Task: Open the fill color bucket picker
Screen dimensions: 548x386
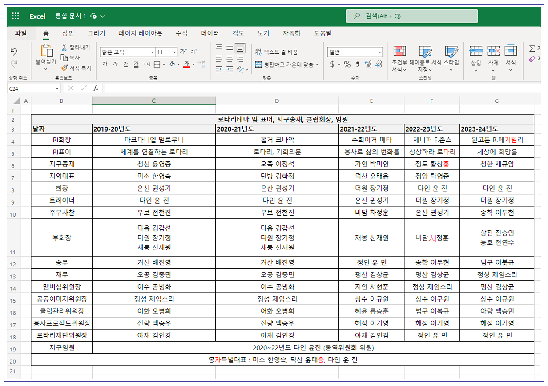Action: pos(172,64)
